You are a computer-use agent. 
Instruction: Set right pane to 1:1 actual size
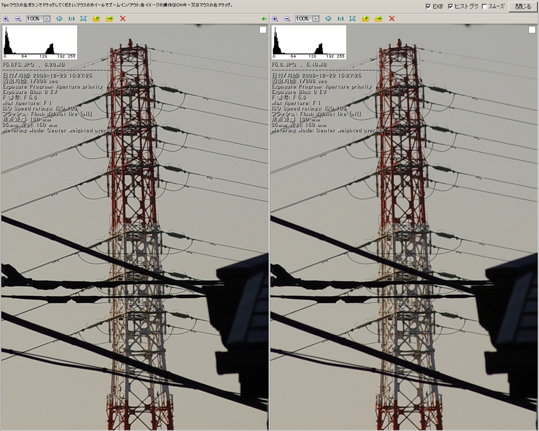click(x=341, y=19)
